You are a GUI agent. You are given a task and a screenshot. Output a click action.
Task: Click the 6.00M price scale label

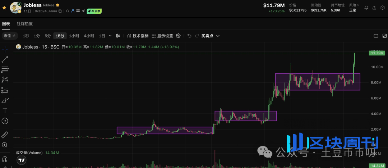pos(377,98)
